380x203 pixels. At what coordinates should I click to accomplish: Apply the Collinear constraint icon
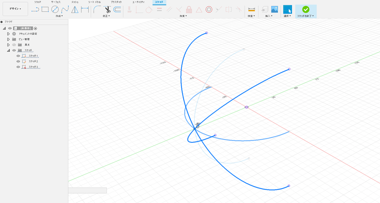point(219,10)
